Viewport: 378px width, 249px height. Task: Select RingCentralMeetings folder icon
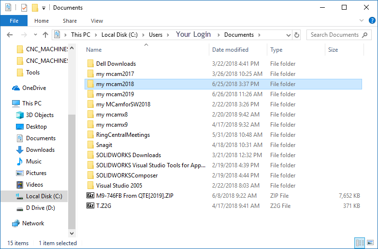[x=90, y=135]
